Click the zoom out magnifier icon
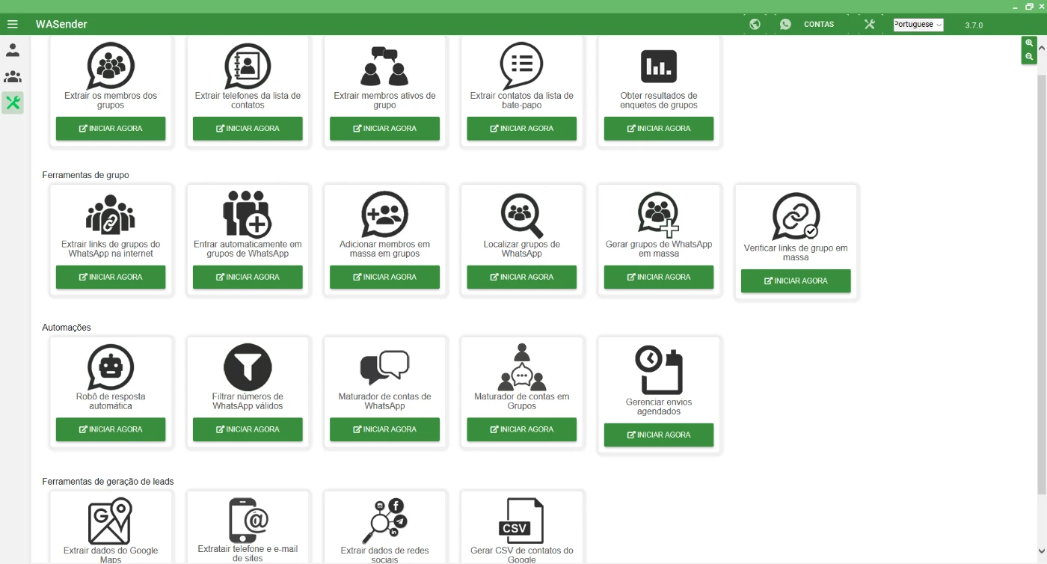The image size is (1047, 564). click(1029, 57)
